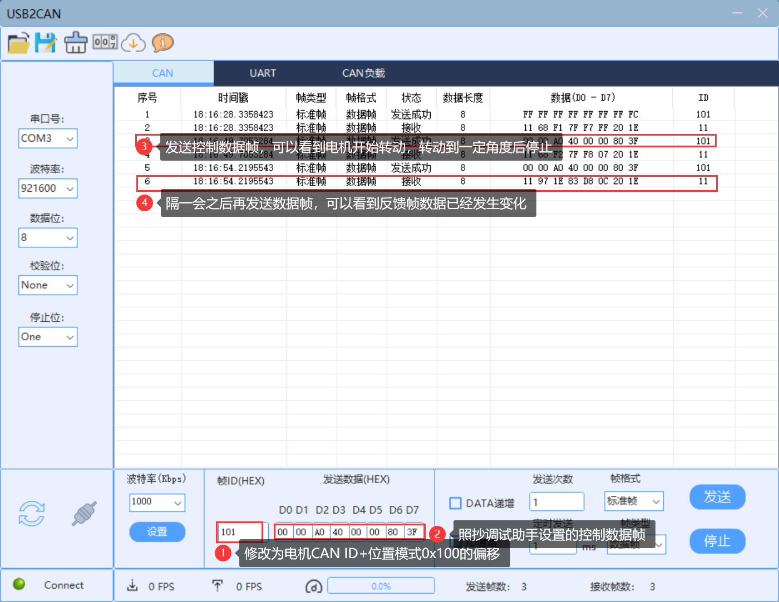Viewport: 779px width, 602px height.
Task: Click the save floppy disk icon
Action: point(46,43)
